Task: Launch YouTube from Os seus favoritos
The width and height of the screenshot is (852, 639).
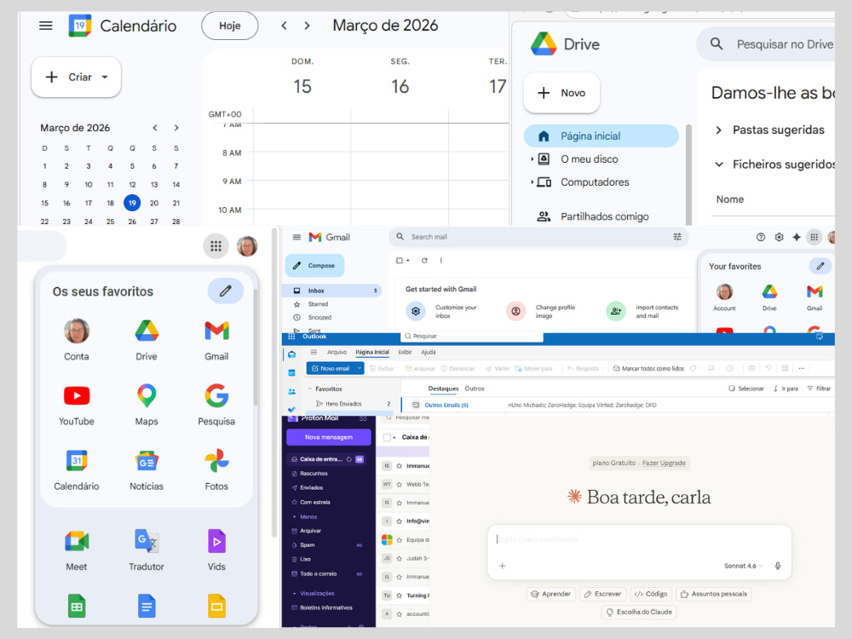Action: pyautogui.click(x=77, y=405)
